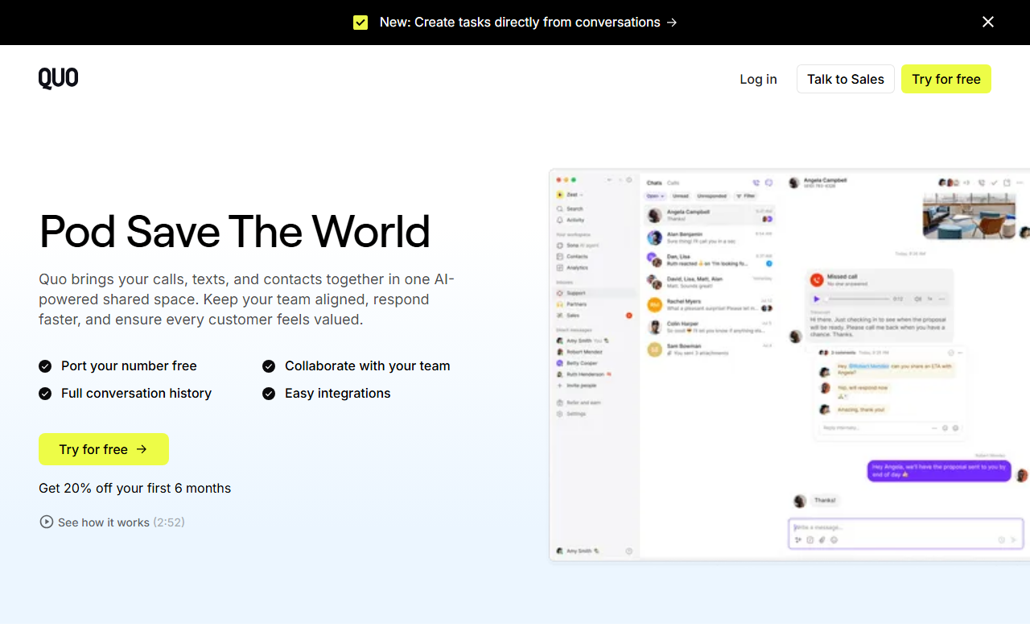Start a new call from the chat list header

pos(756,183)
